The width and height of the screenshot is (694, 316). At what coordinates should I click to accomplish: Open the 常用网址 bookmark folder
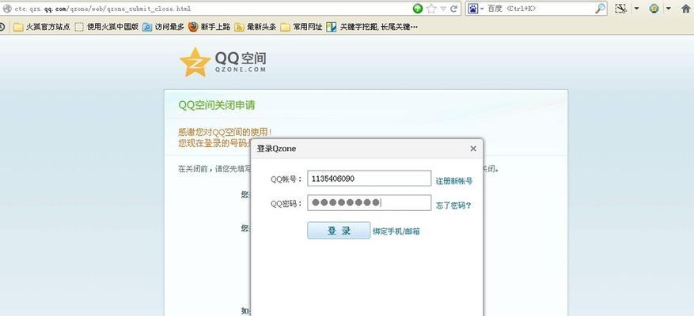pos(301,27)
